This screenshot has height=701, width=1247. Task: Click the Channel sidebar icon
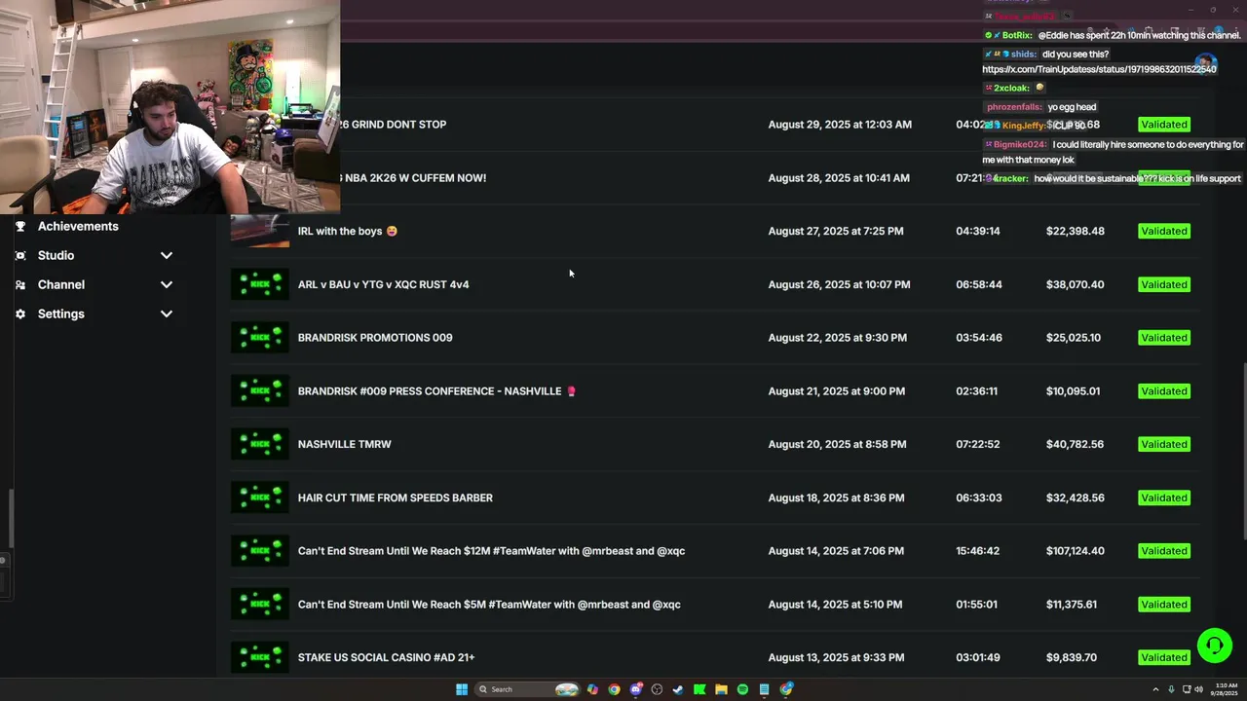coord(20,284)
